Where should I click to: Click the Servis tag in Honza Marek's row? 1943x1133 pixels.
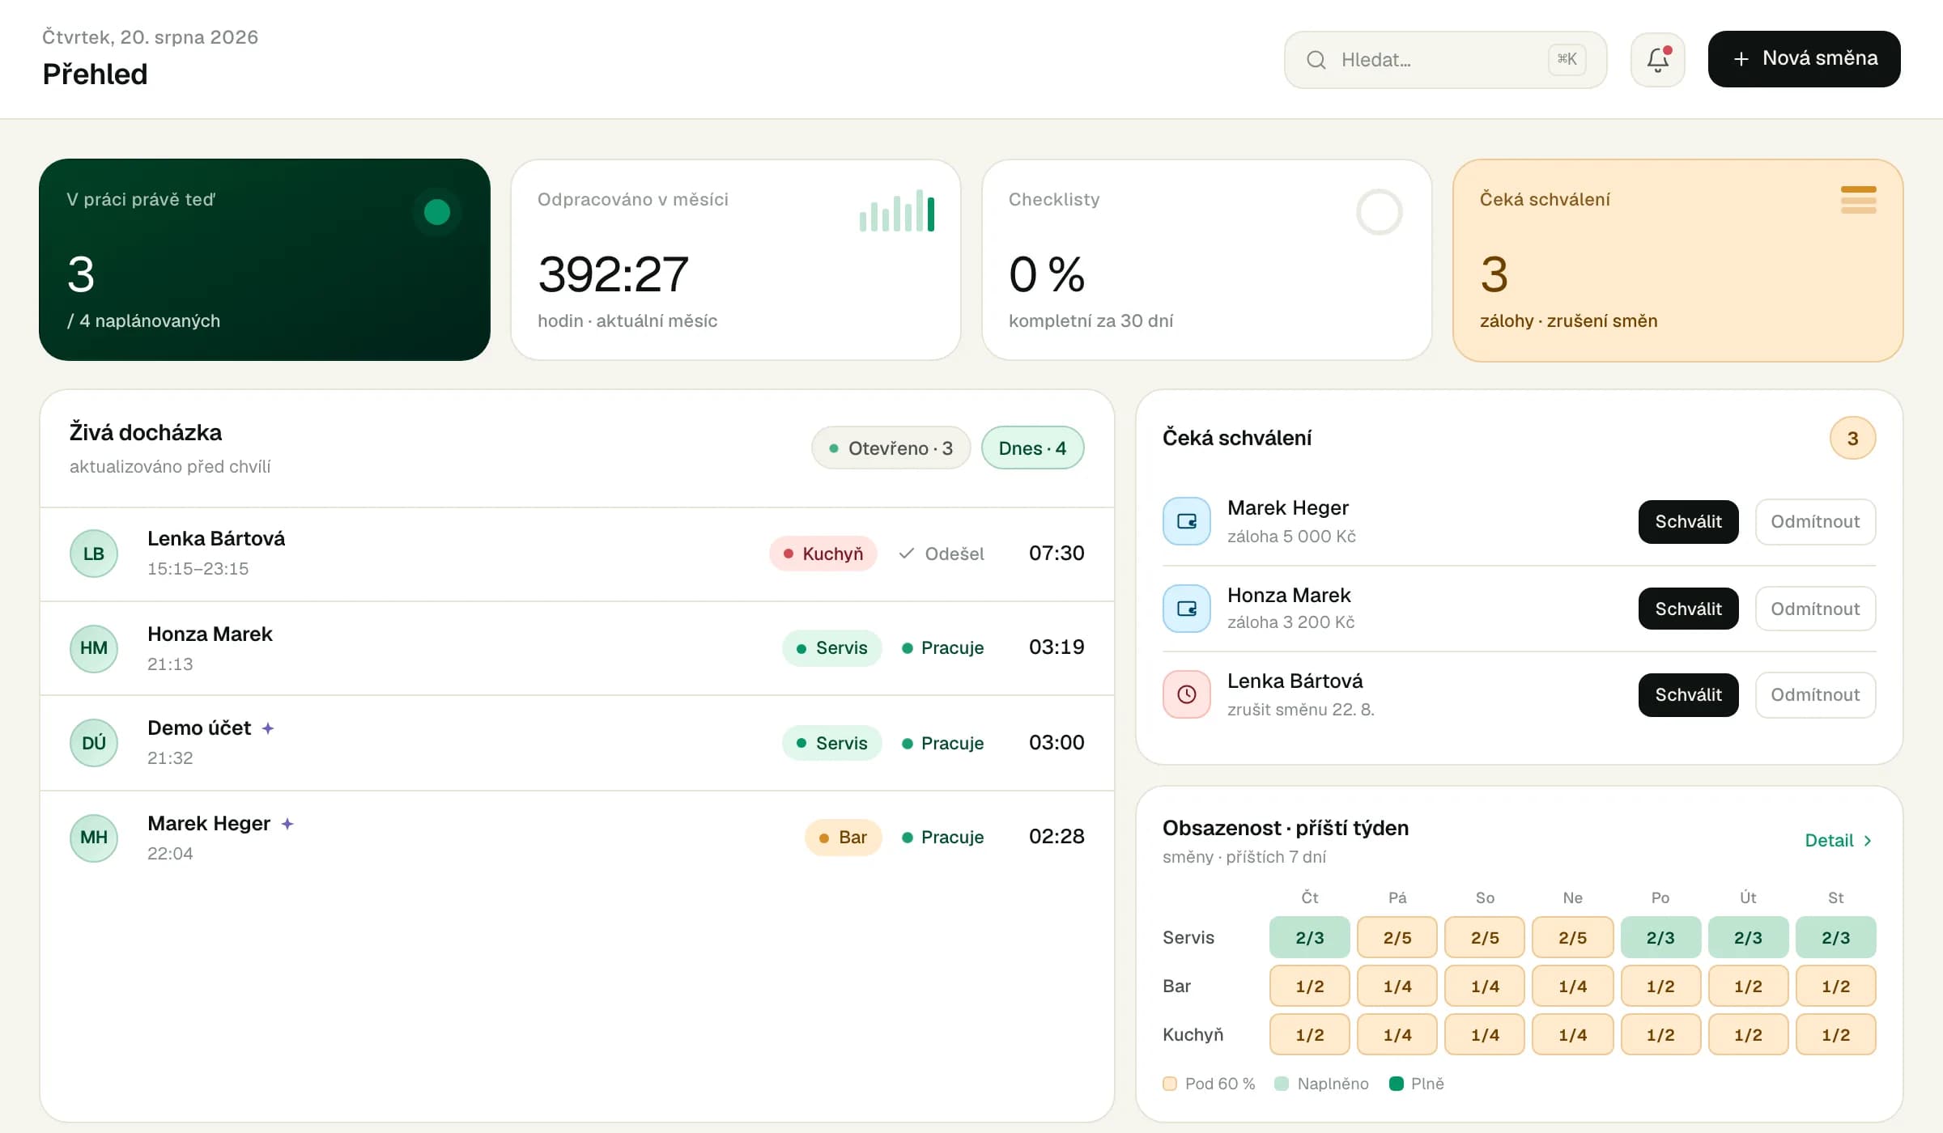(831, 648)
